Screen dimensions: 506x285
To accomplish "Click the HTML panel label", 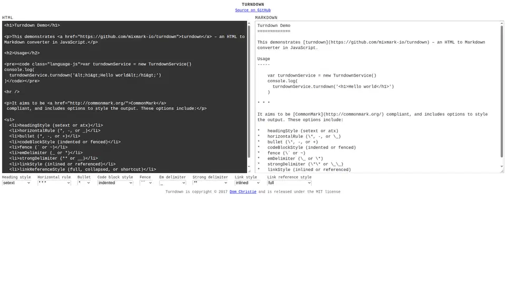I will pyautogui.click(x=7, y=18).
